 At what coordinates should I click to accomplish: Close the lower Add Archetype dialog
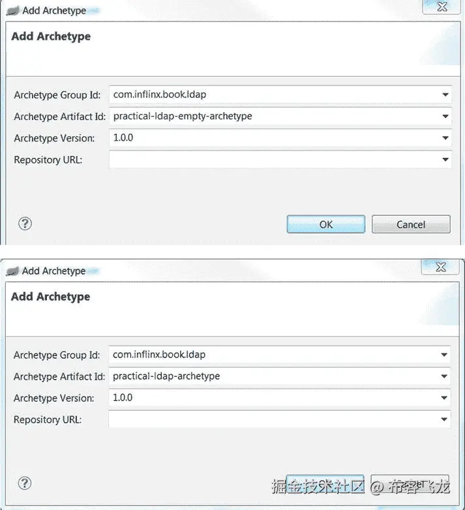(441, 267)
